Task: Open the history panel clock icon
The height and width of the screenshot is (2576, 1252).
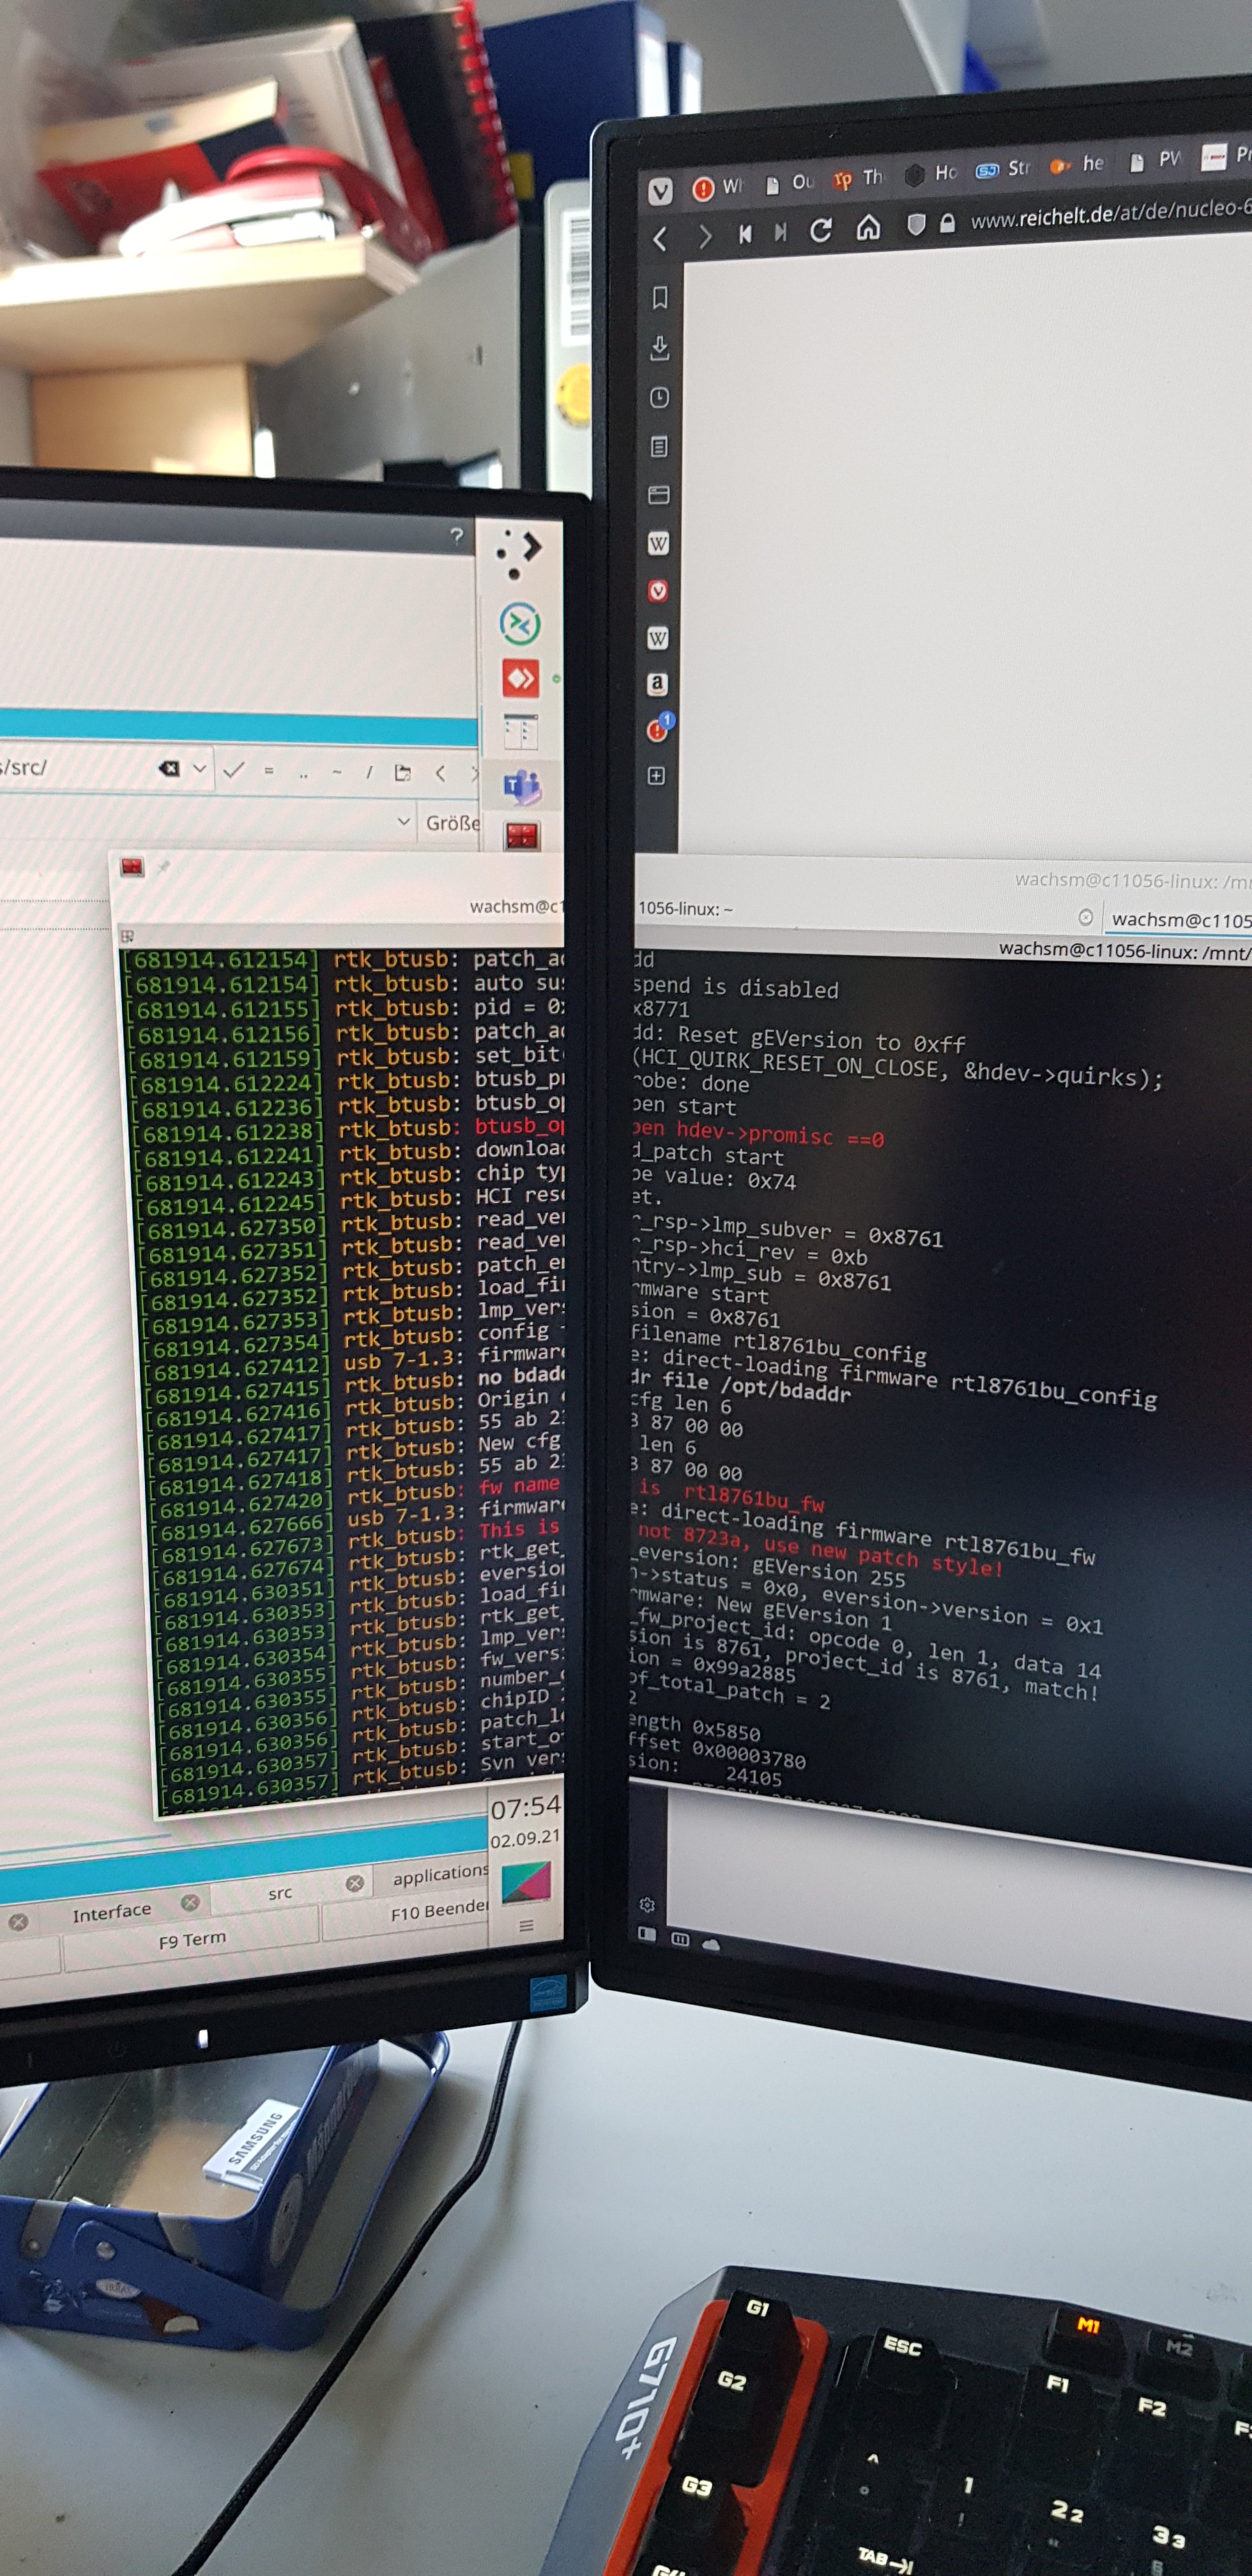Action: (659, 397)
